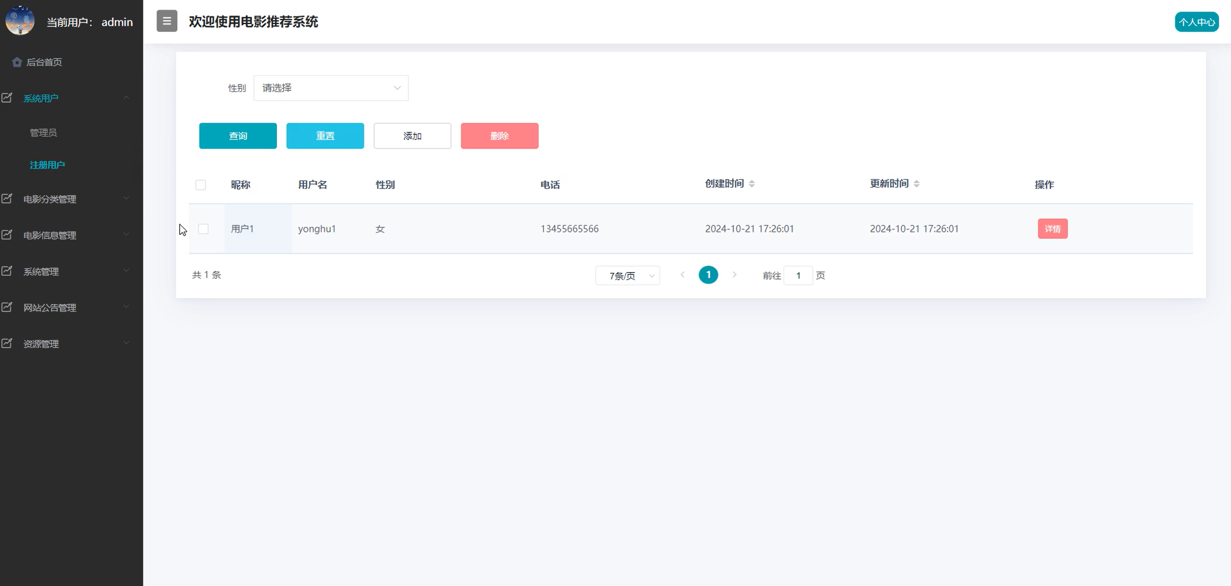
Task: Expand the 资源管理 menu
Action: point(68,343)
